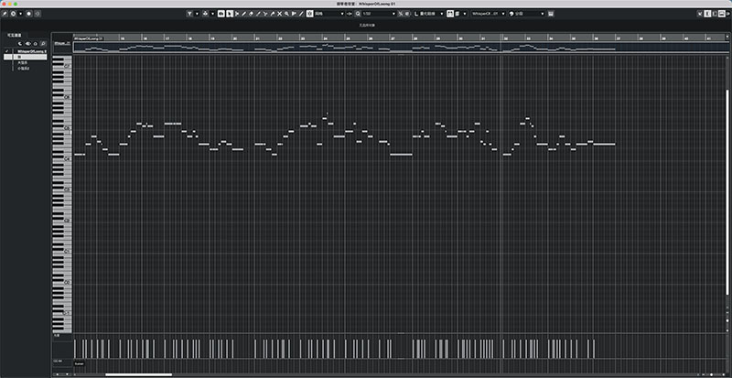This screenshot has height=378, width=732.
Task: Select the long final note ending near bar 36
Action: coord(605,145)
